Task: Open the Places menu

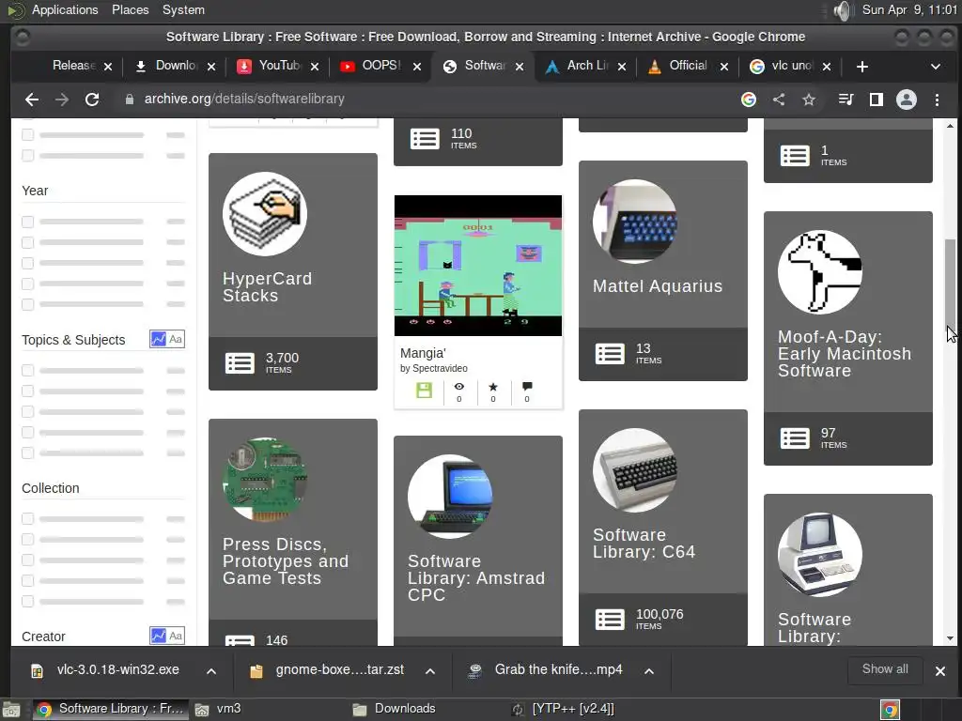Action: point(130,9)
